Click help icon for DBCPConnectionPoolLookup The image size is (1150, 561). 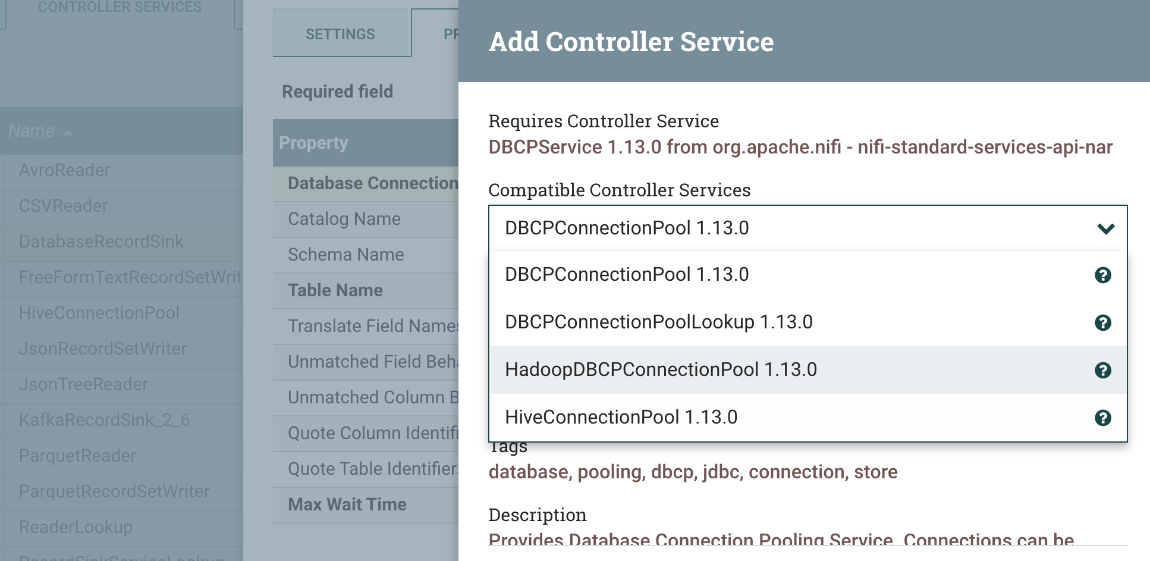1102,322
